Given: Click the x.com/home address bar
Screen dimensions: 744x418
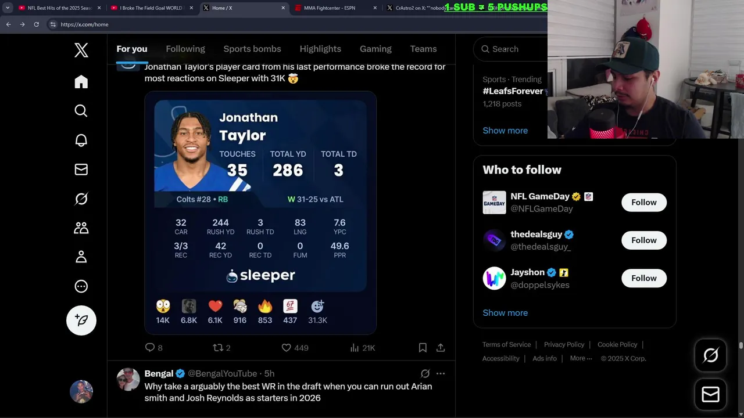Looking at the screenshot, I should [296, 24].
